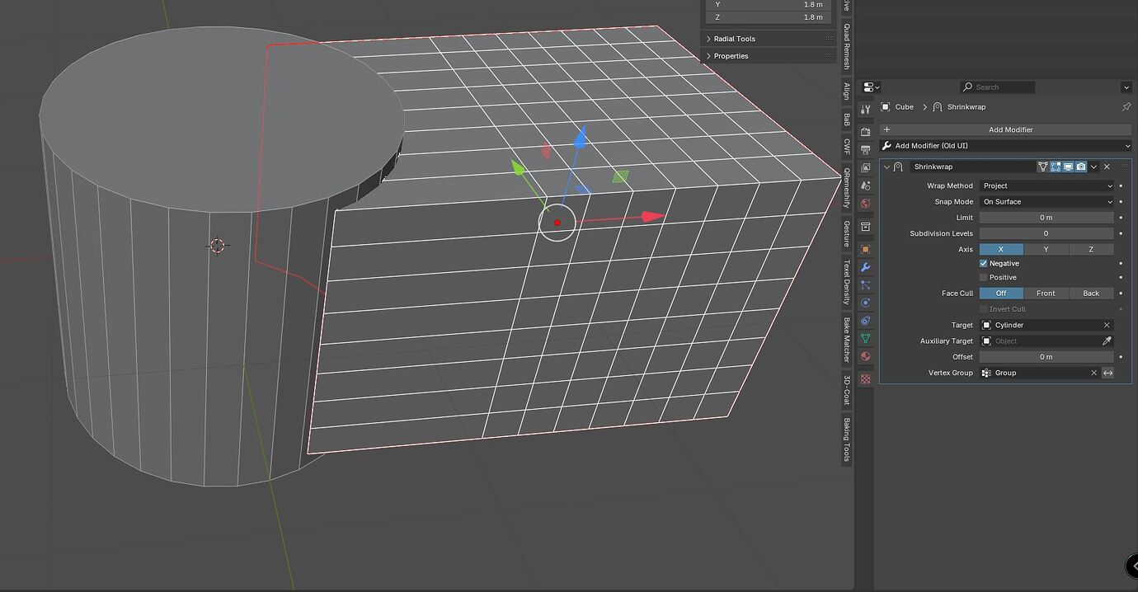Uncheck the Negative direction checkbox

coord(983,264)
